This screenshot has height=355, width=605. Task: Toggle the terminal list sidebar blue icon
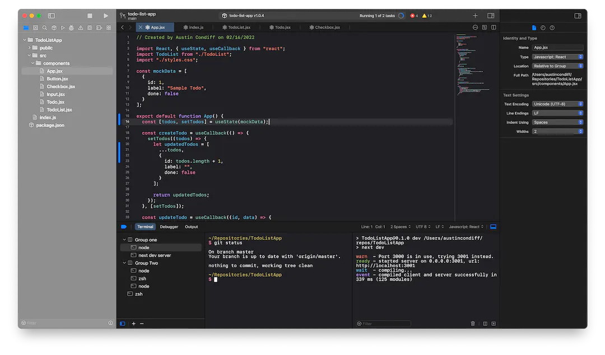coord(122,324)
